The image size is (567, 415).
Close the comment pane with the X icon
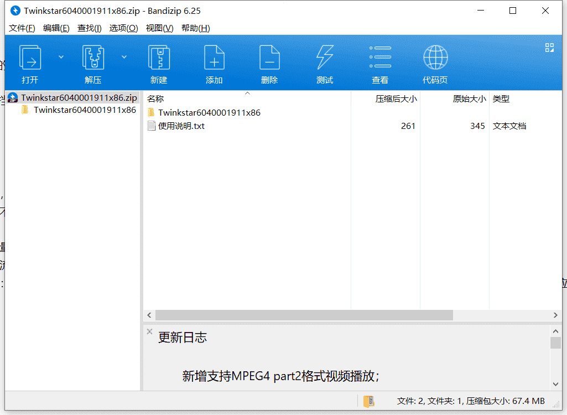(x=149, y=331)
